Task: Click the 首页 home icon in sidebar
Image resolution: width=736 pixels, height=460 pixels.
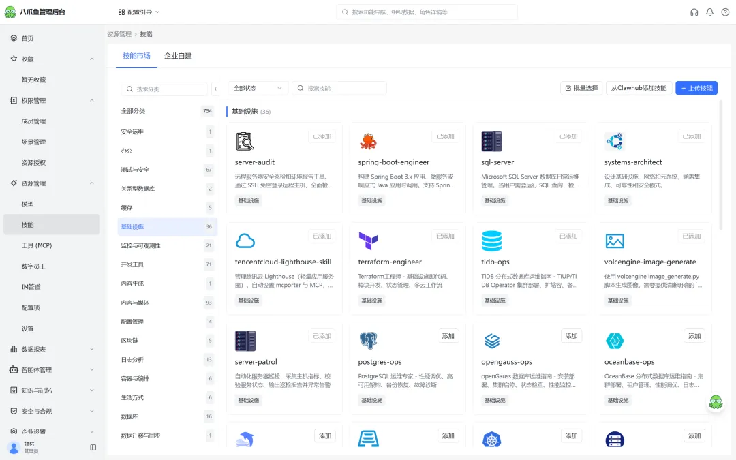Action: [14, 38]
